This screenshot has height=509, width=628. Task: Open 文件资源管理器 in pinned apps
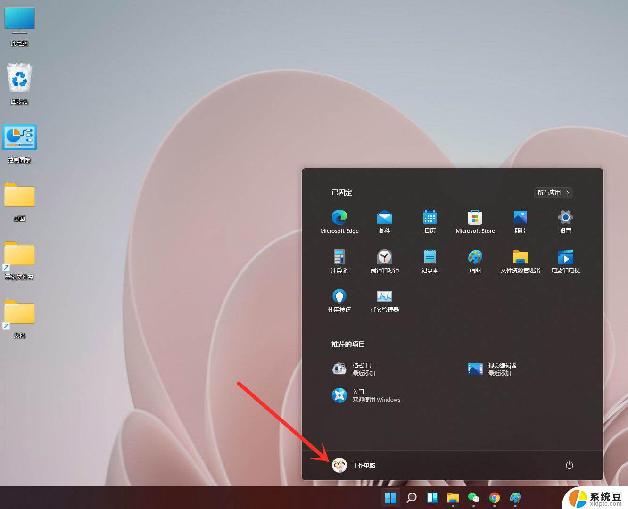tap(521, 261)
